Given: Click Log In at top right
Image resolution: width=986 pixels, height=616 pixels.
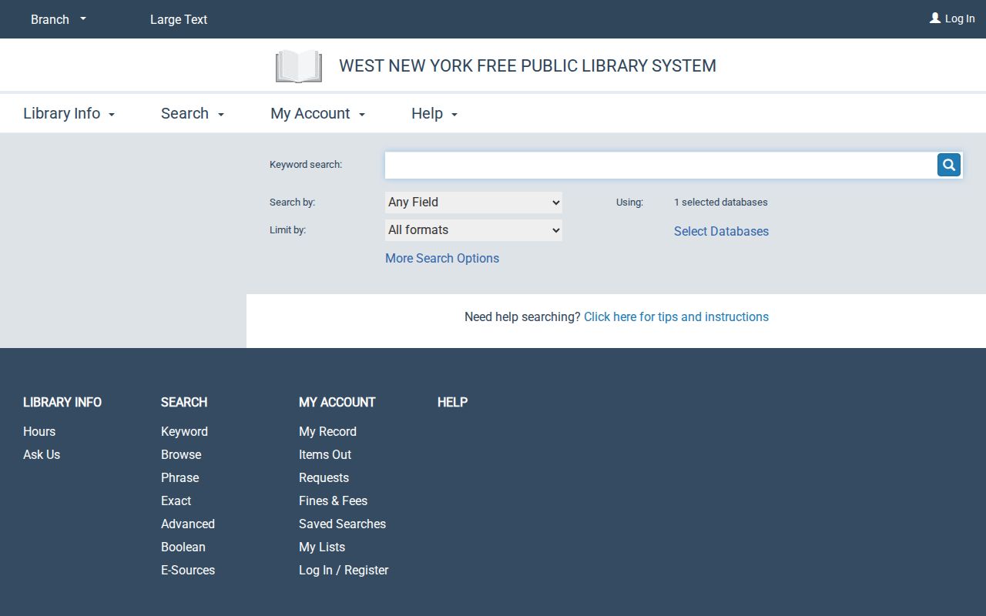Looking at the screenshot, I should tap(960, 18).
